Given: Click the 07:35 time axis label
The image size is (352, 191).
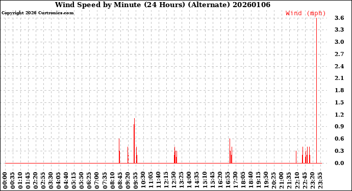Looking at the screenshot, I should [x=105, y=181].
